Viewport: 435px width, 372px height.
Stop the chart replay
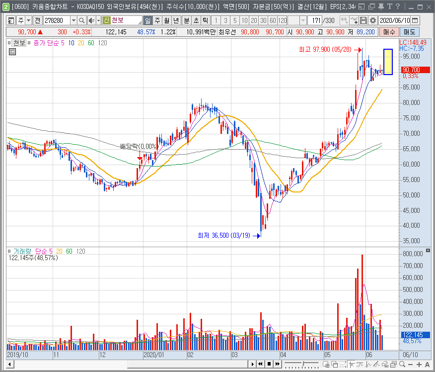[269, 364]
